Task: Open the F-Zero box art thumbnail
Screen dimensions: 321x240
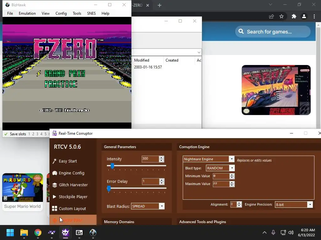Action: click(276, 90)
